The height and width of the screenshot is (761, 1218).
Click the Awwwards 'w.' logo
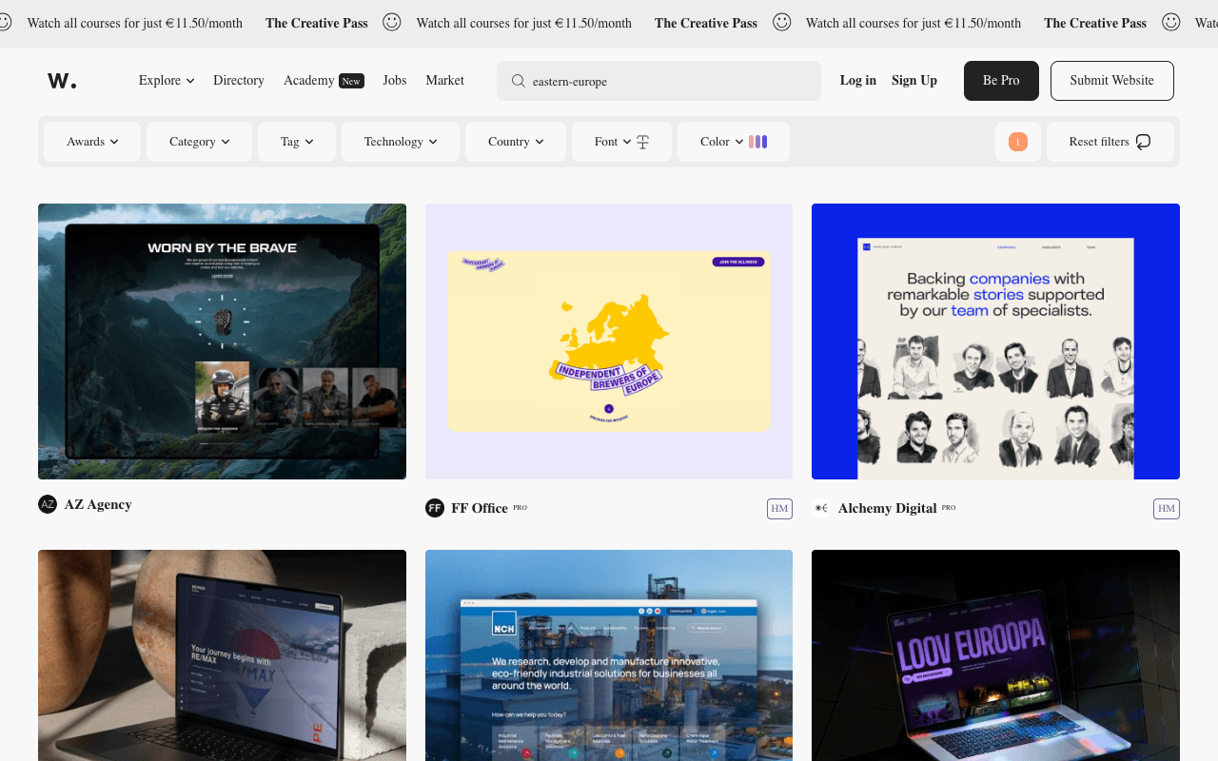point(62,81)
